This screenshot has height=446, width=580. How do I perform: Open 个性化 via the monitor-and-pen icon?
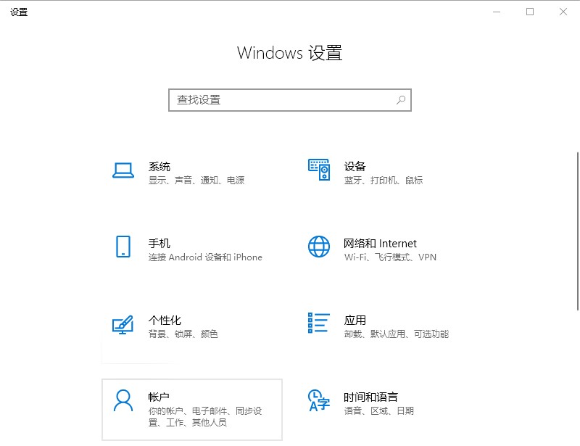point(122,326)
